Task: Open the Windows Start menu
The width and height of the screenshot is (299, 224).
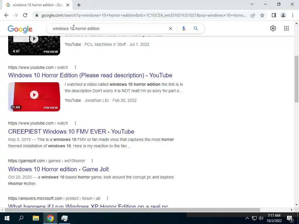Action: (7, 218)
